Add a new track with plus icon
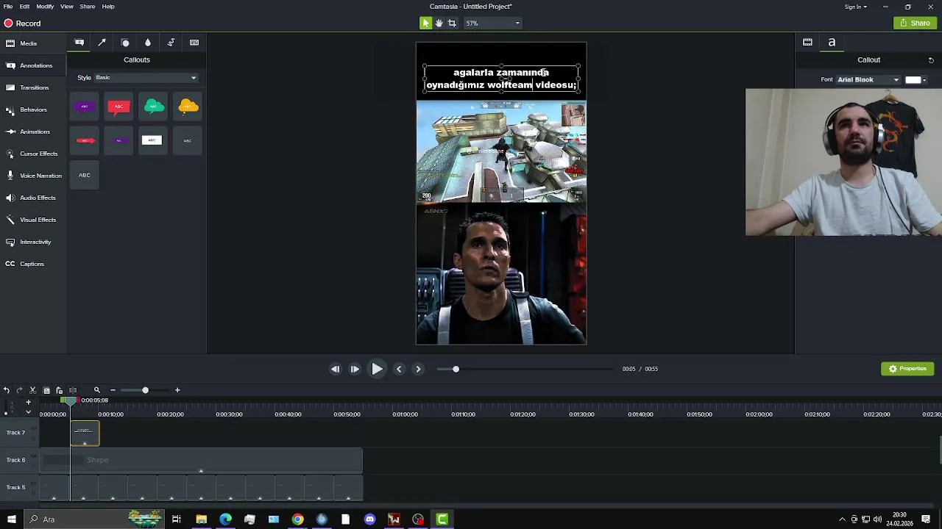This screenshot has height=529, width=942. pyautogui.click(x=28, y=402)
